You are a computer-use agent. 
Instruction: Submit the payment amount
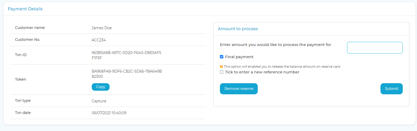pyautogui.click(x=391, y=89)
